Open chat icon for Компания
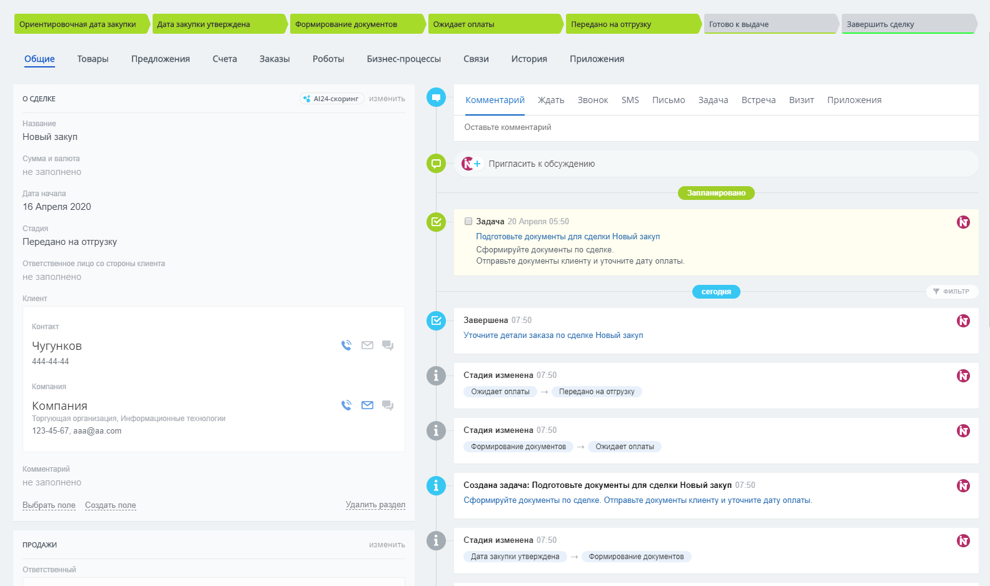990x586 pixels. tap(388, 405)
